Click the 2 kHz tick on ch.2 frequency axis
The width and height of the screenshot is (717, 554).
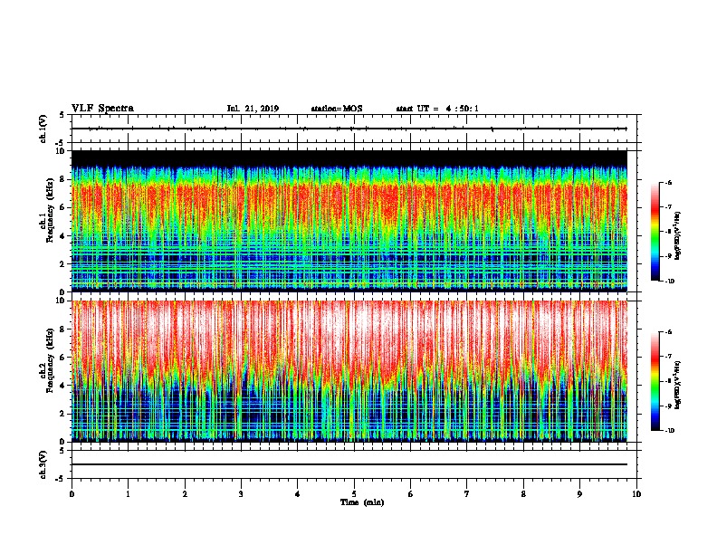pyautogui.click(x=63, y=414)
